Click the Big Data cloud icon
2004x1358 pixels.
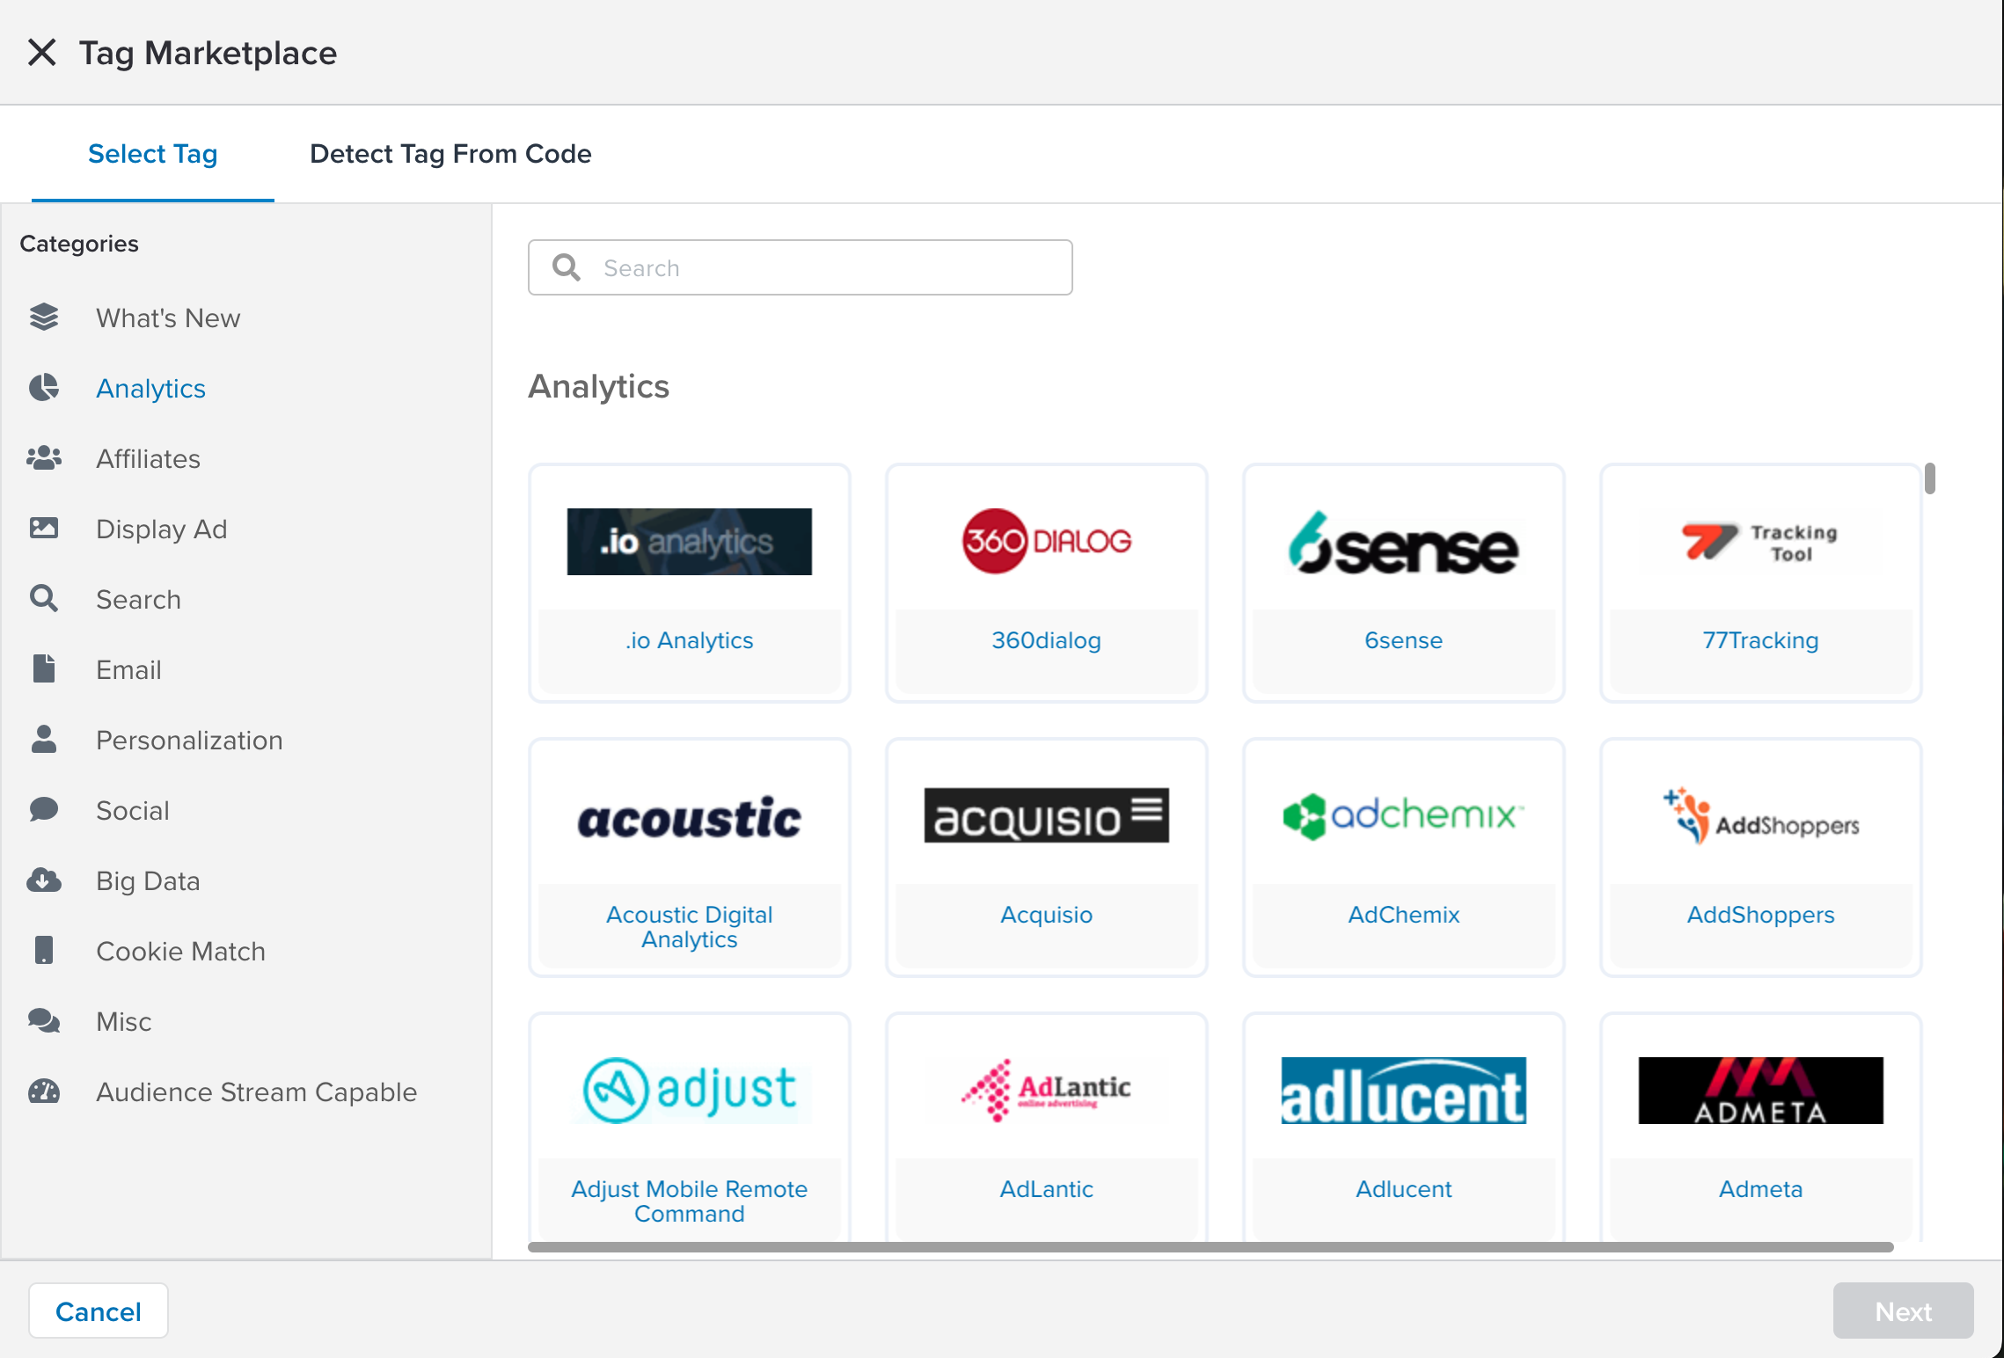coord(44,880)
